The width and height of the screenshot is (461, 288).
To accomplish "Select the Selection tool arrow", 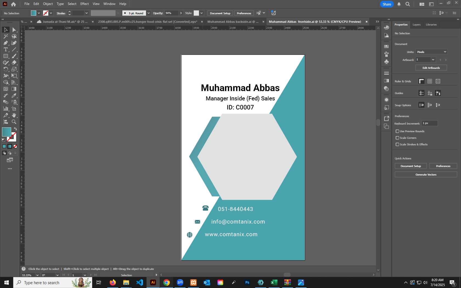I will (x=5, y=30).
